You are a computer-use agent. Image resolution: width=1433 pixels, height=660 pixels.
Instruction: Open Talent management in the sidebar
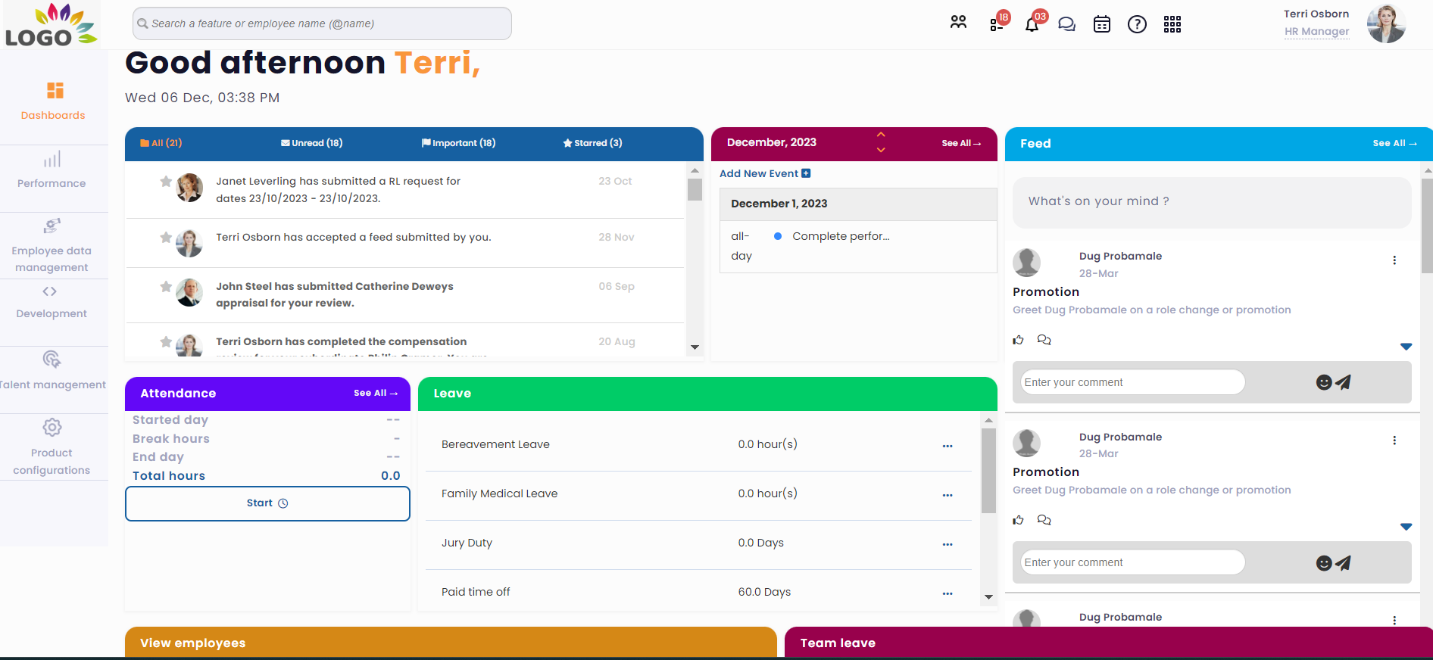pos(53,370)
